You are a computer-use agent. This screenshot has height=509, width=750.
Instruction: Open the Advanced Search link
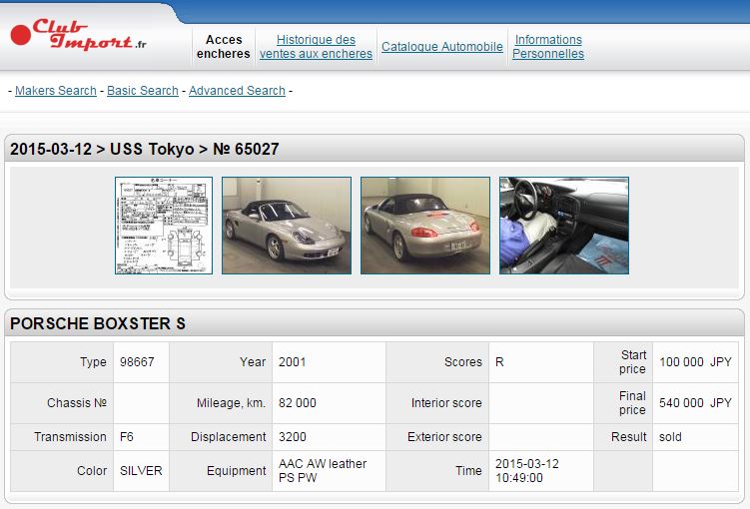coord(237,91)
